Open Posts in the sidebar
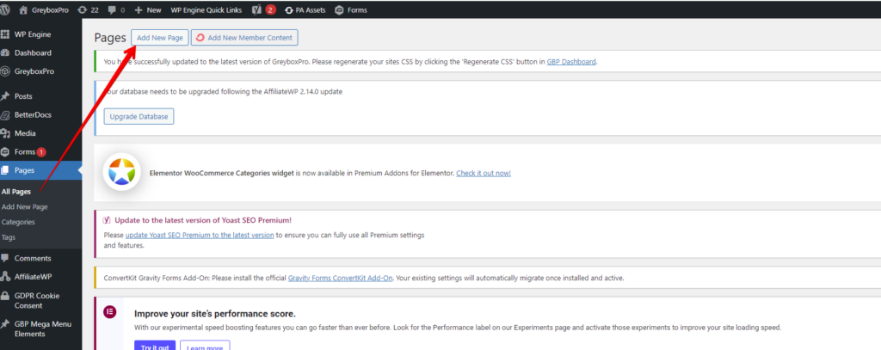The width and height of the screenshot is (881, 350). 23,96
